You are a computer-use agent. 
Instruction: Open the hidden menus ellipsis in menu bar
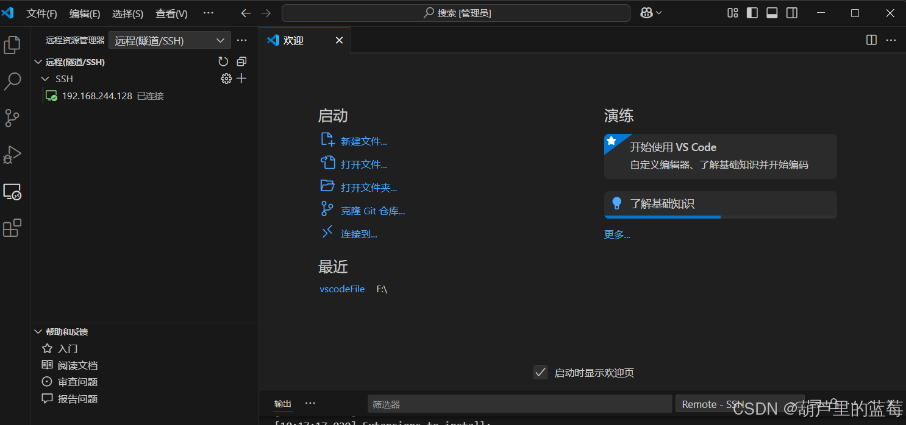pos(208,13)
